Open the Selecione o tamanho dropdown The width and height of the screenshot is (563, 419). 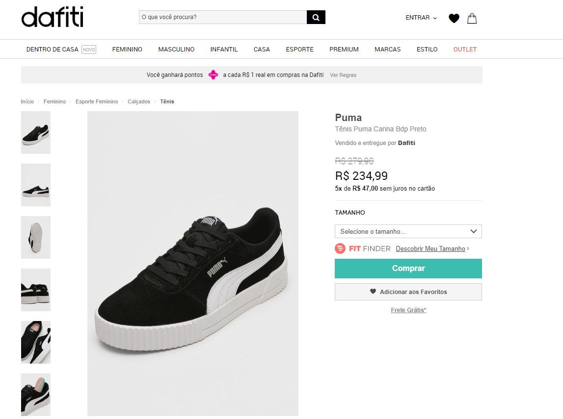coord(408,231)
